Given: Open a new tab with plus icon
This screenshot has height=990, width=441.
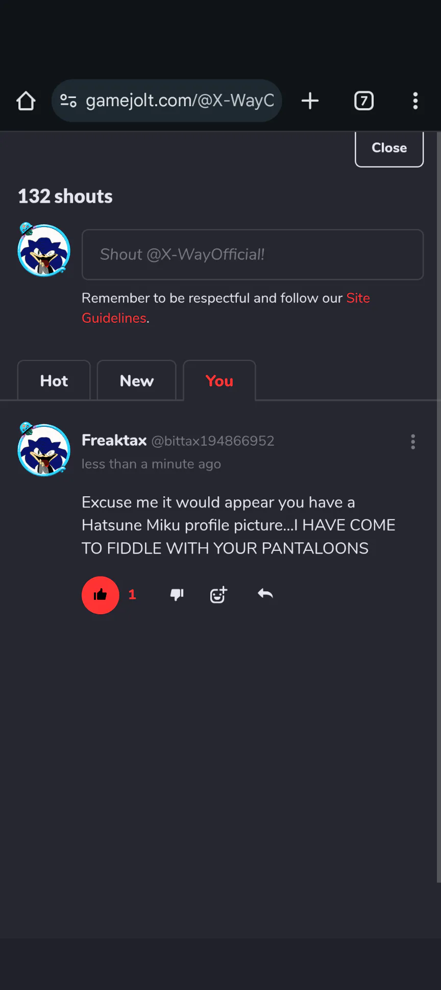Looking at the screenshot, I should click(x=310, y=101).
